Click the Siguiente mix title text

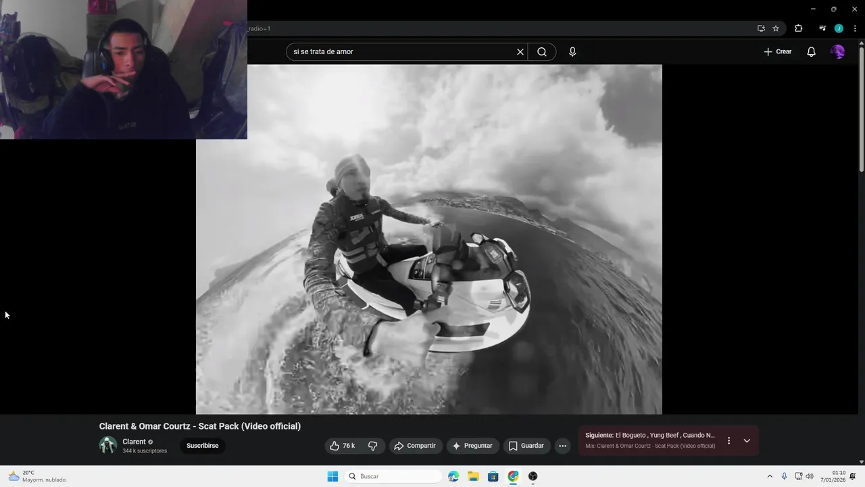[650, 436]
